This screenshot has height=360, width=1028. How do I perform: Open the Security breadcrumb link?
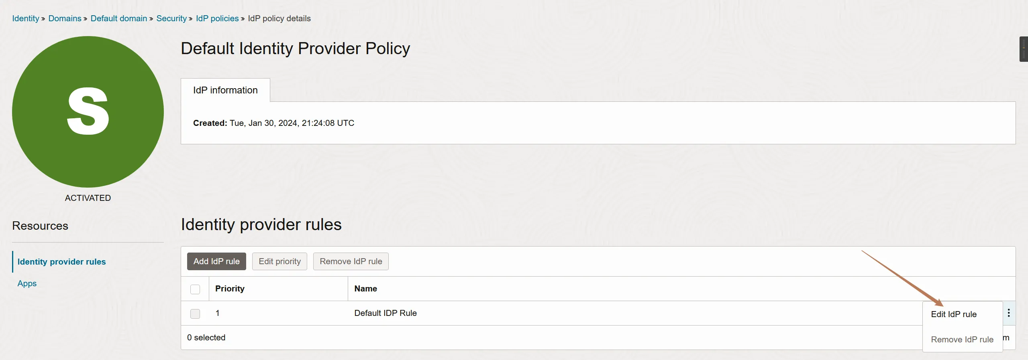click(x=171, y=18)
